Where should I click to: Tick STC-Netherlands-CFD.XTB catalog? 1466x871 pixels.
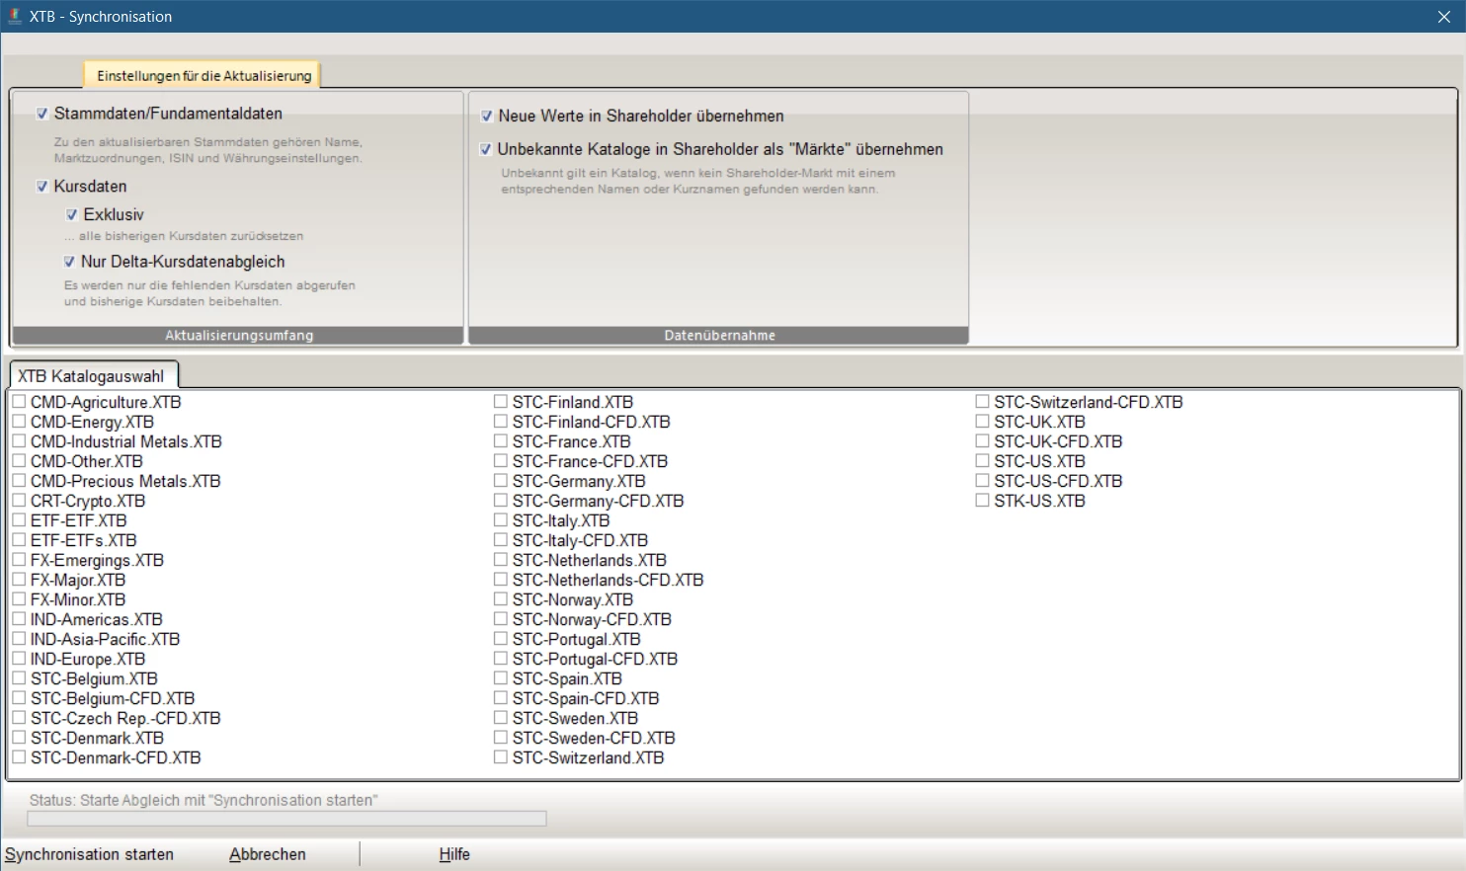point(501,580)
